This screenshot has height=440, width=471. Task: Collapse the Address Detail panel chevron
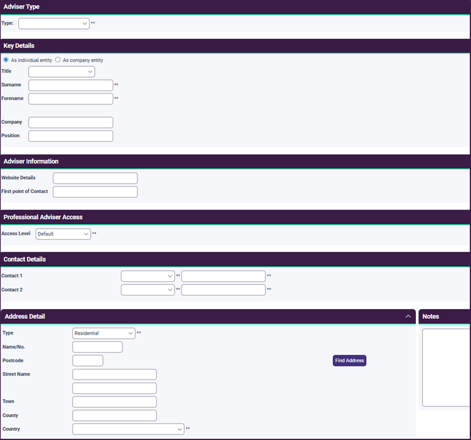408,317
